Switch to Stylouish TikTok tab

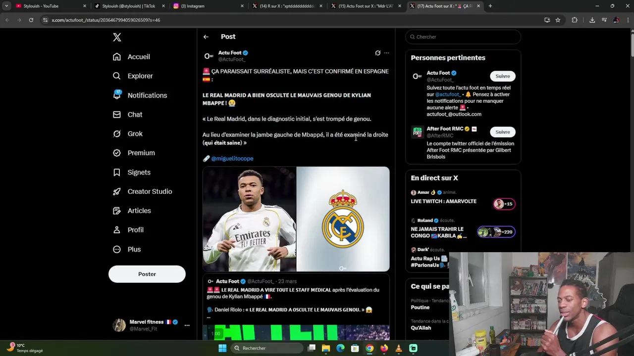coord(129,6)
